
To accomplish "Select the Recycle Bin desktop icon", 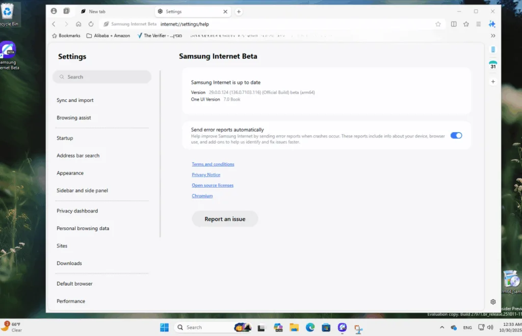I will click(8, 14).
